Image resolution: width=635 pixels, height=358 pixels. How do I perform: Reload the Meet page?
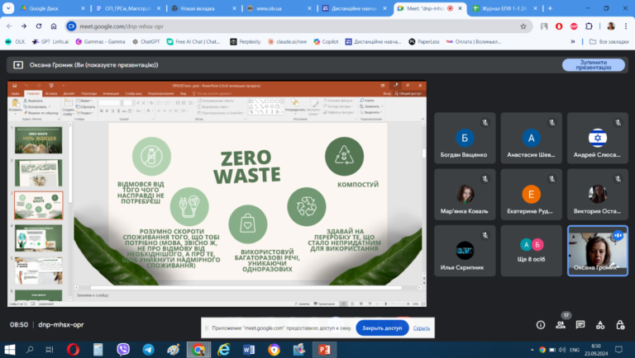[39, 26]
